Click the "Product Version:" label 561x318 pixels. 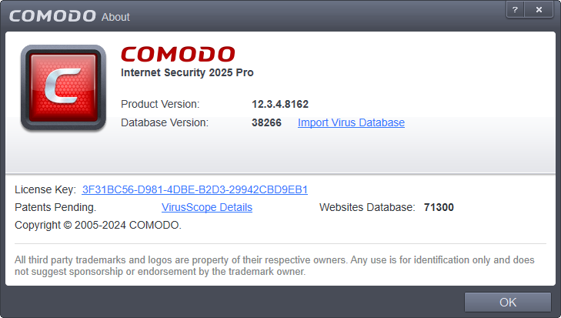coord(160,104)
